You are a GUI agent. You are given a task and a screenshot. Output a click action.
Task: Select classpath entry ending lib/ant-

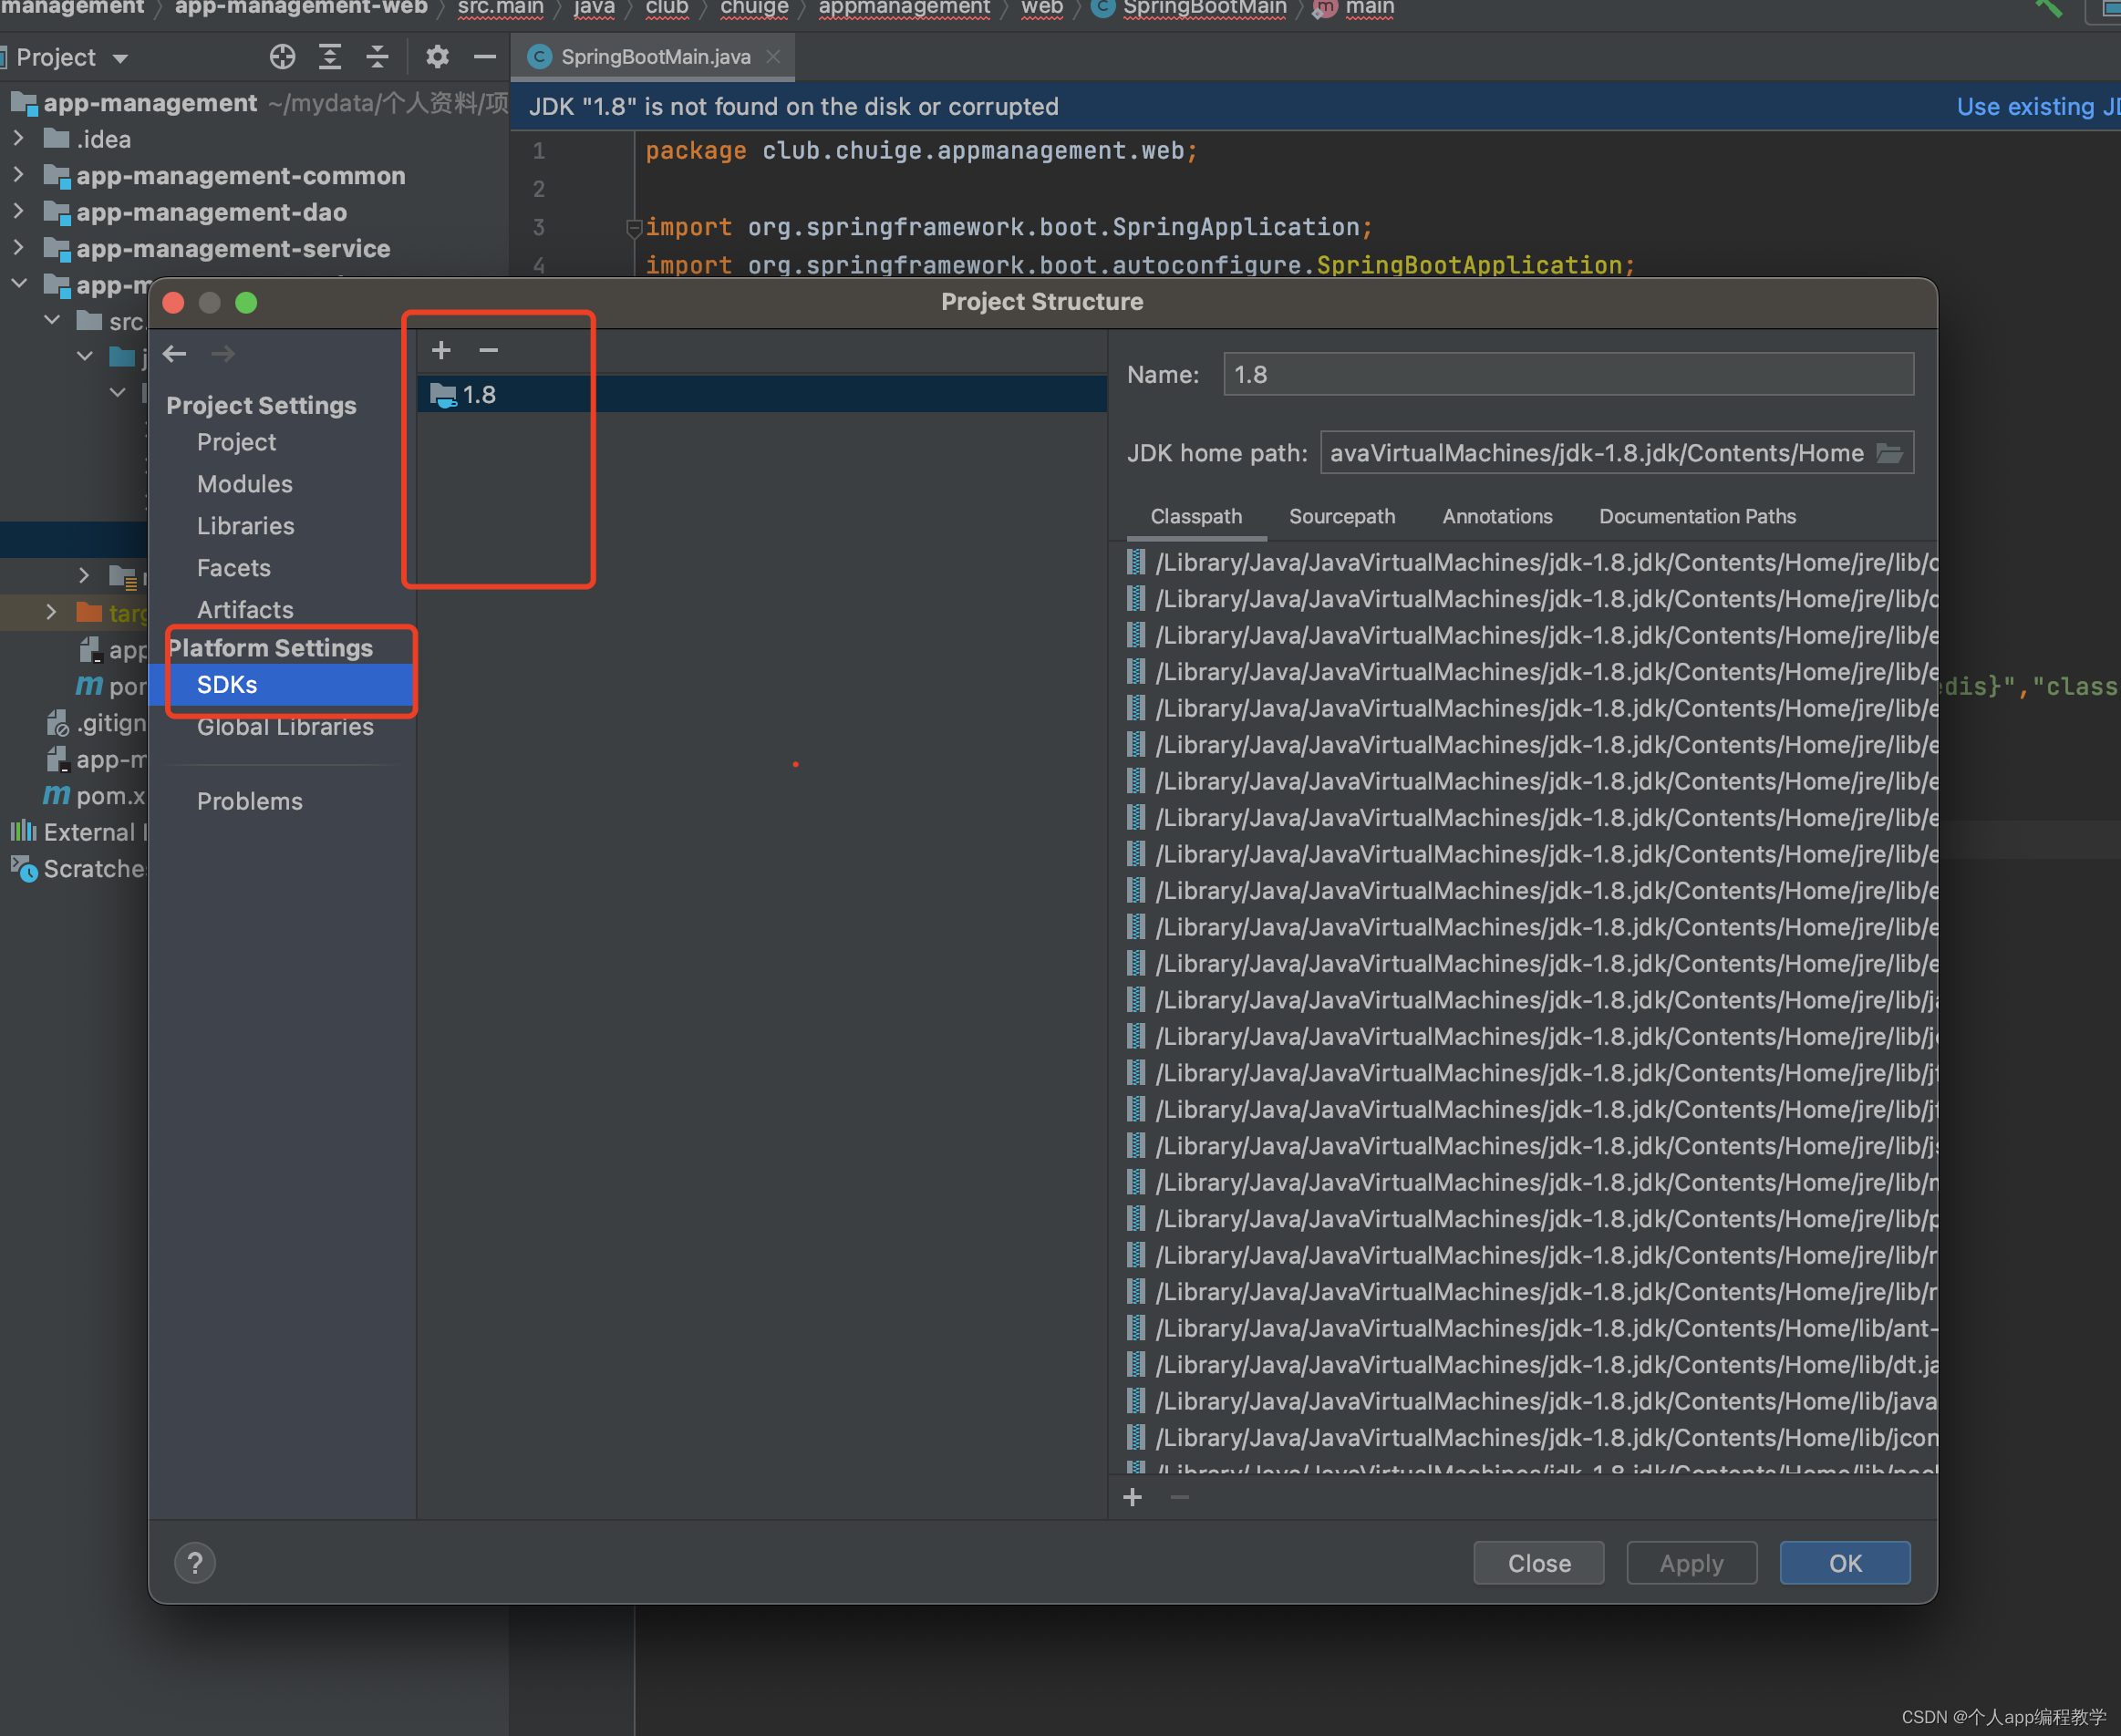point(1532,1328)
